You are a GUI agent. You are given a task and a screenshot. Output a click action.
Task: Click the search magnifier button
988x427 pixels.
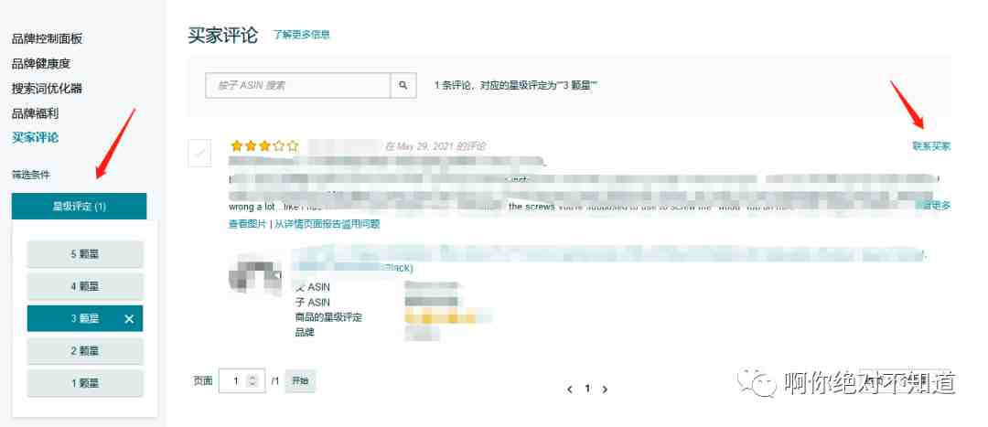(403, 86)
